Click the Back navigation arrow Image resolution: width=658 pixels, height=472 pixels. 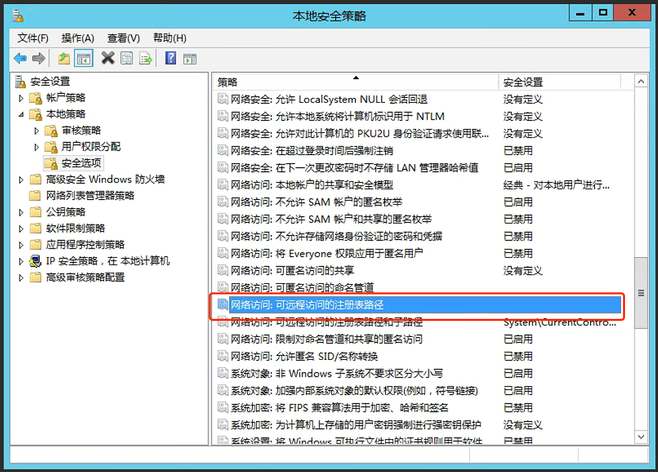click(x=19, y=58)
